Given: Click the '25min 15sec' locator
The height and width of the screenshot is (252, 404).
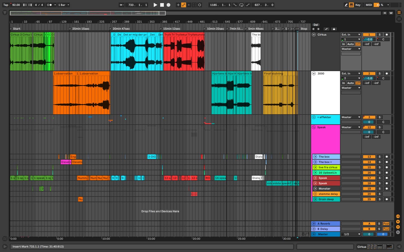Looking at the screenshot, I should [x=79, y=29].
